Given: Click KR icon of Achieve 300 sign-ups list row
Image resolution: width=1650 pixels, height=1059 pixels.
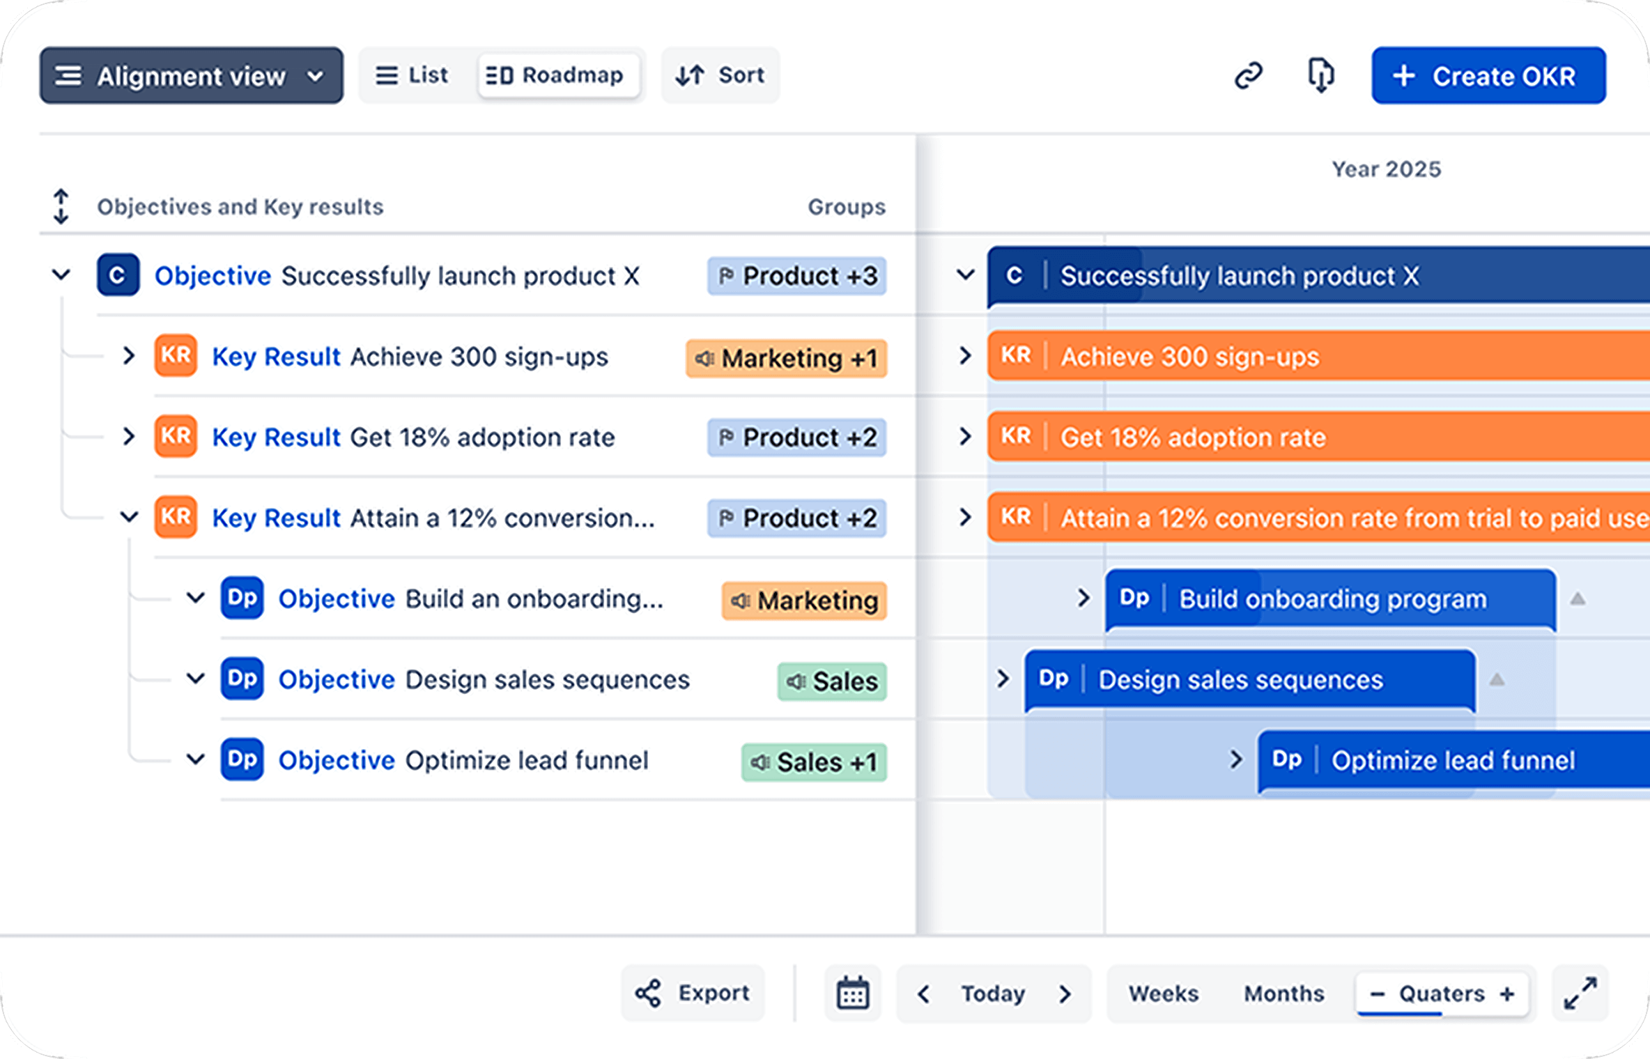Looking at the screenshot, I should [x=176, y=355].
